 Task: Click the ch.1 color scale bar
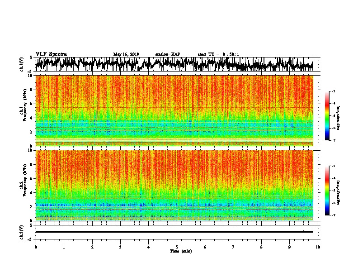coord(327,116)
